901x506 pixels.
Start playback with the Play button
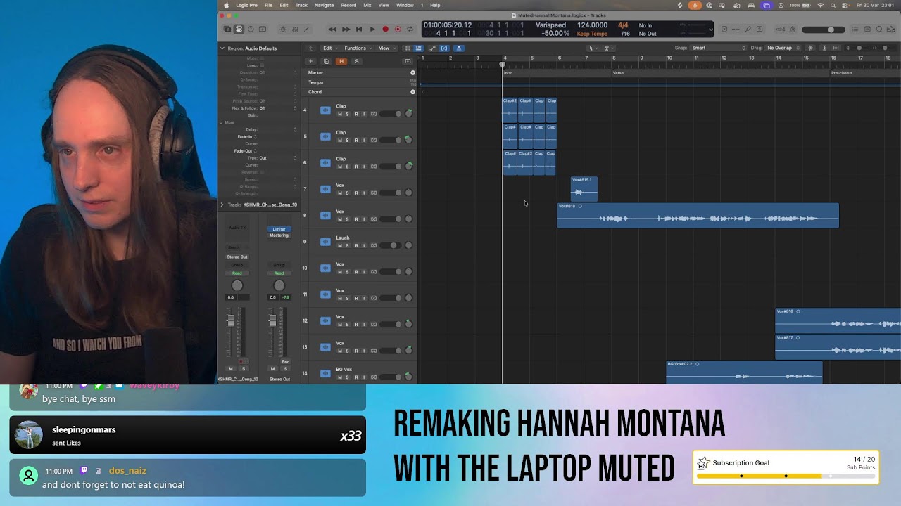[x=372, y=30]
